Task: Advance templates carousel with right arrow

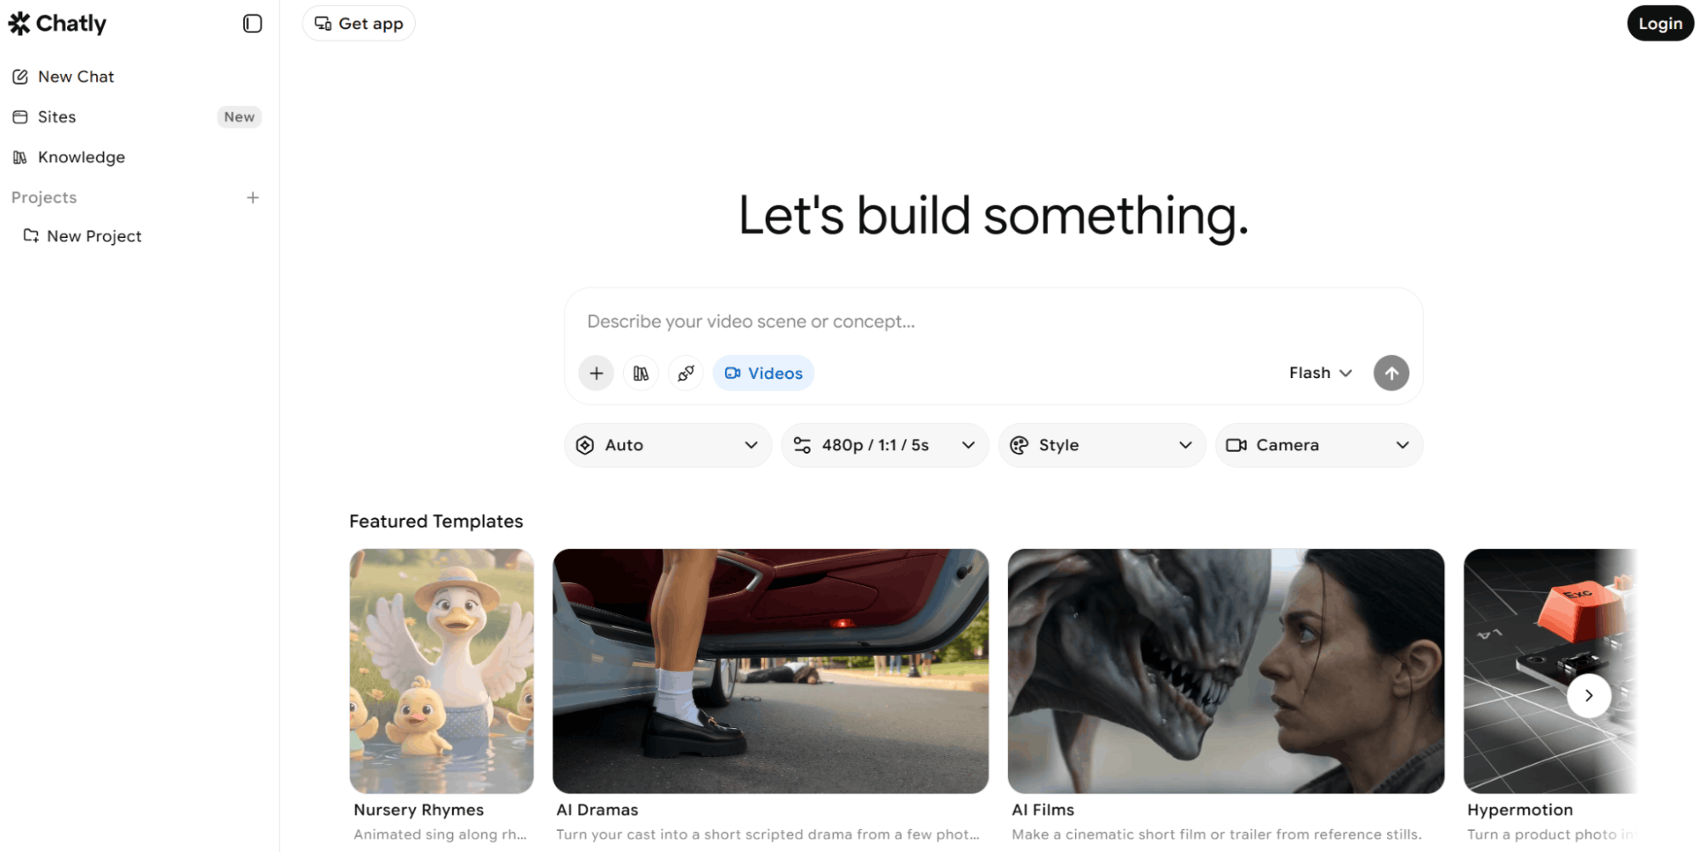Action: point(1589,696)
